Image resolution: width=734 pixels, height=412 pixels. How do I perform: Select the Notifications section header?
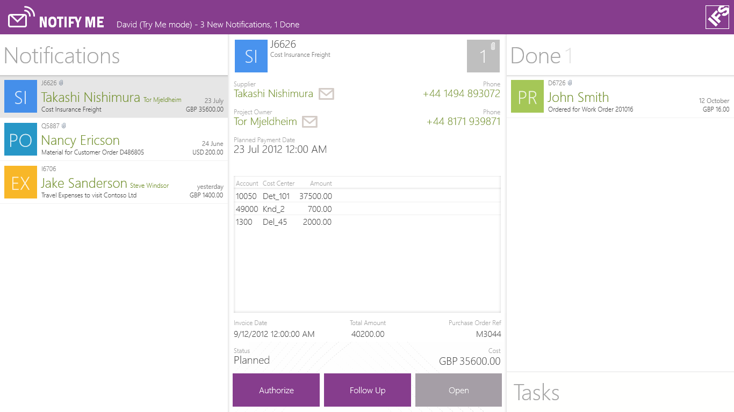pyautogui.click(x=62, y=56)
